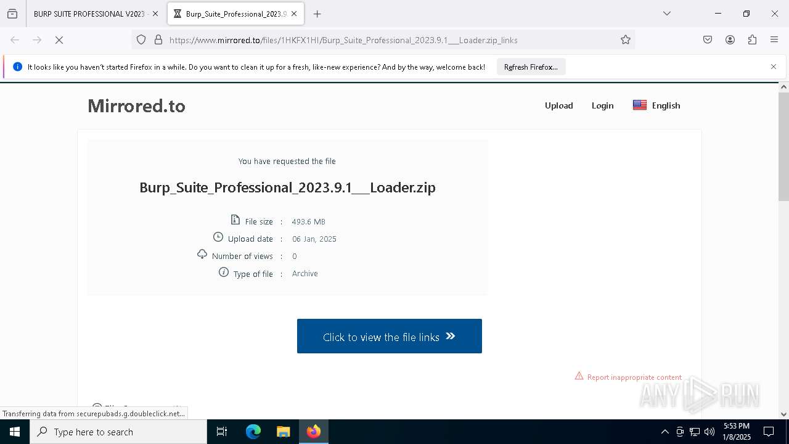Click the upload date 06 Jan, 2025

[x=314, y=239]
